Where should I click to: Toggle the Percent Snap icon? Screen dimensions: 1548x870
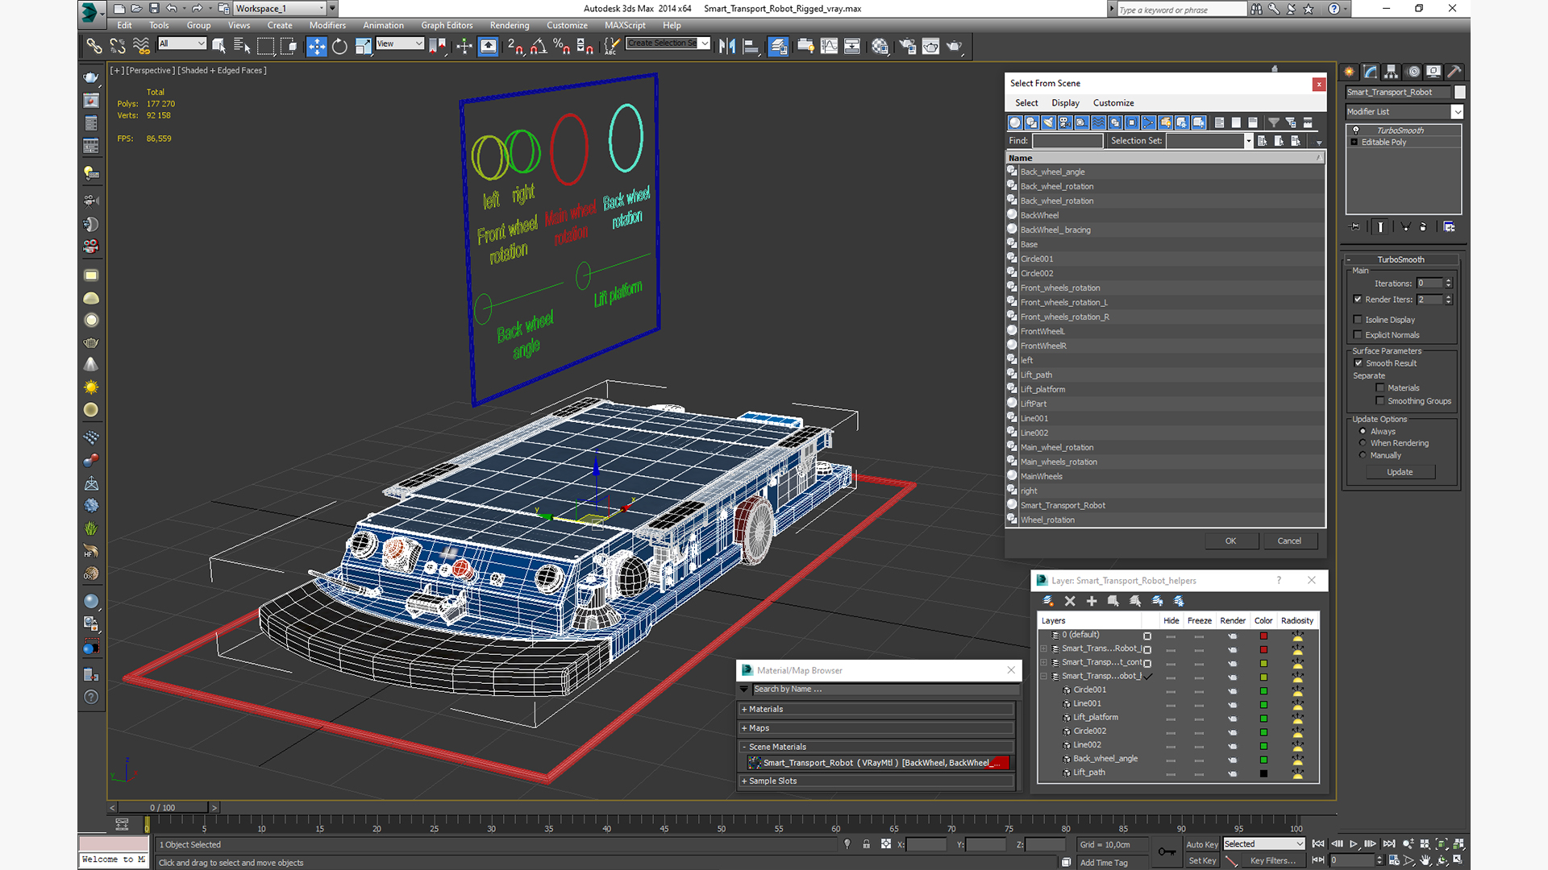point(562,46)
